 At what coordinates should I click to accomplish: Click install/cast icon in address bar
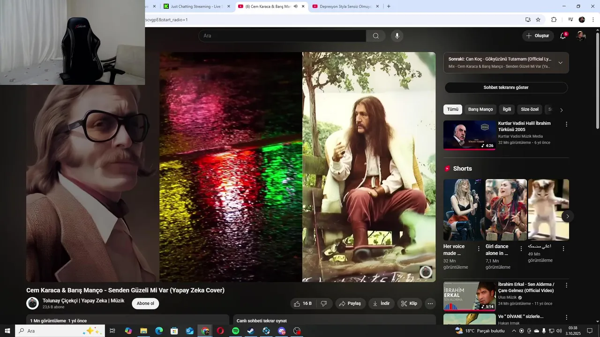point(528,20)
